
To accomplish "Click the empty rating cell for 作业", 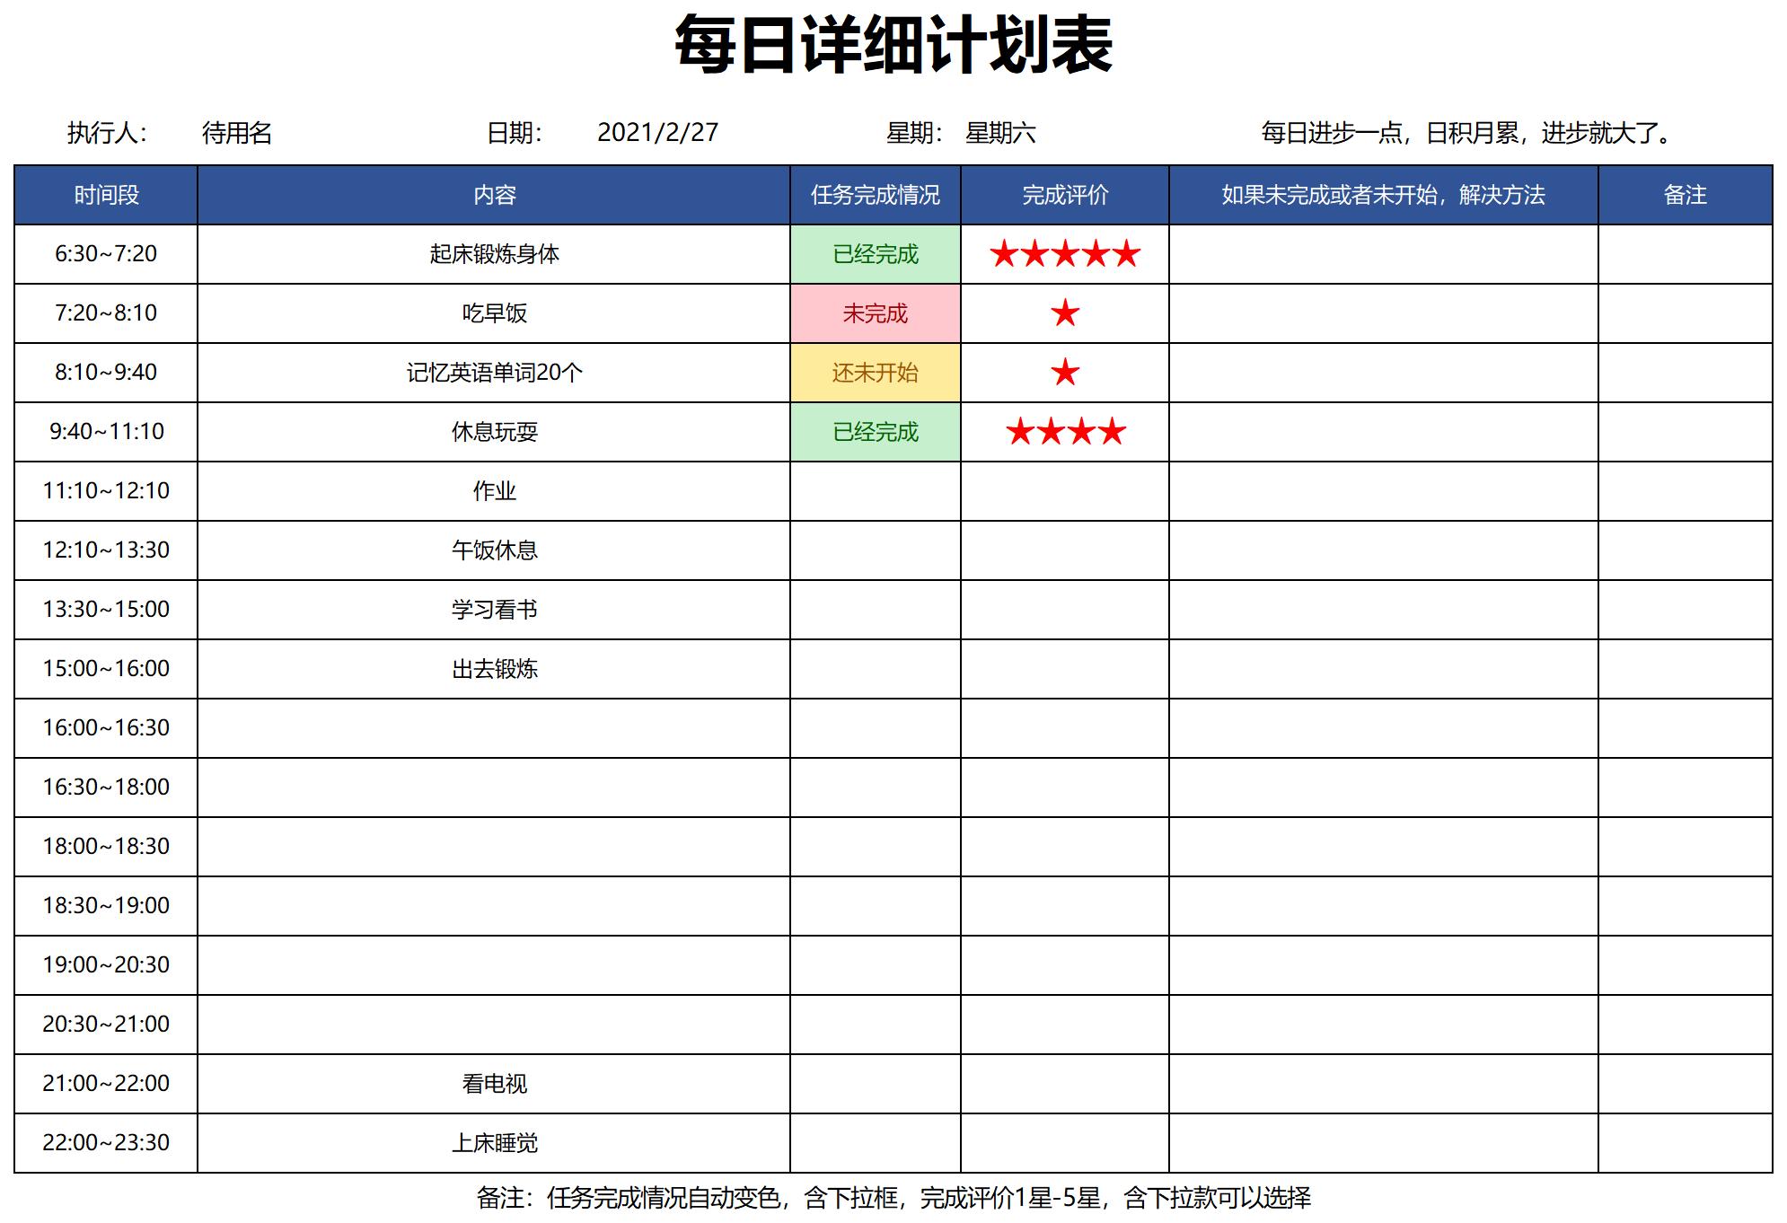I will (x=1065, y=491).
